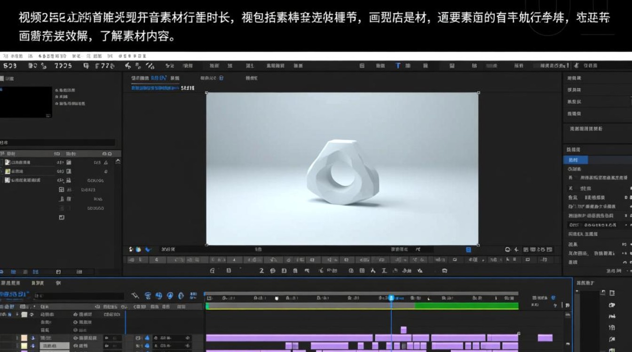
Task: Click the blue bird-like icon at preview bottom left
Action: 148,249
